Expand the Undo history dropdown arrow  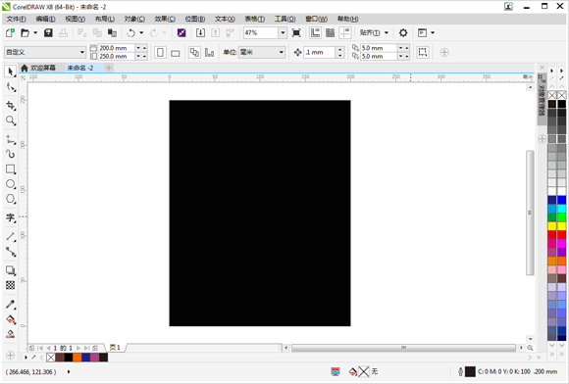click(141, 33)
